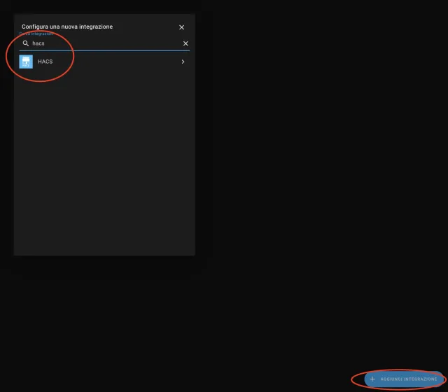
Task: Close the 'Configura una nuova integrazione' dialog
Action: [181, 27]
